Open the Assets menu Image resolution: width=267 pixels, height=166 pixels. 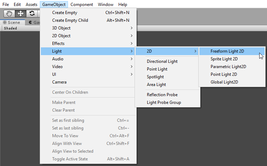tap(31, 5)
